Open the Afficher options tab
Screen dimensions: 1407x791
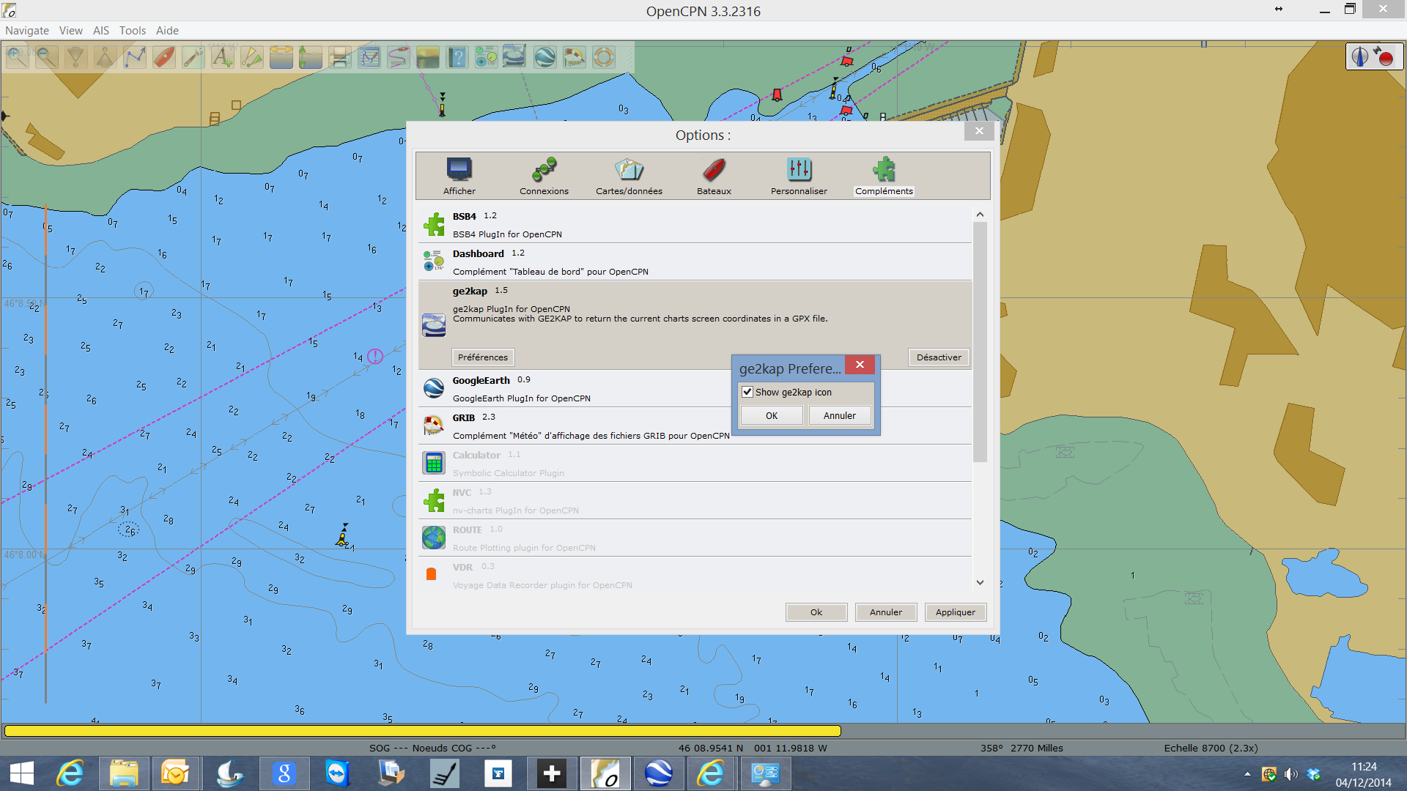(x=459, y=176)
